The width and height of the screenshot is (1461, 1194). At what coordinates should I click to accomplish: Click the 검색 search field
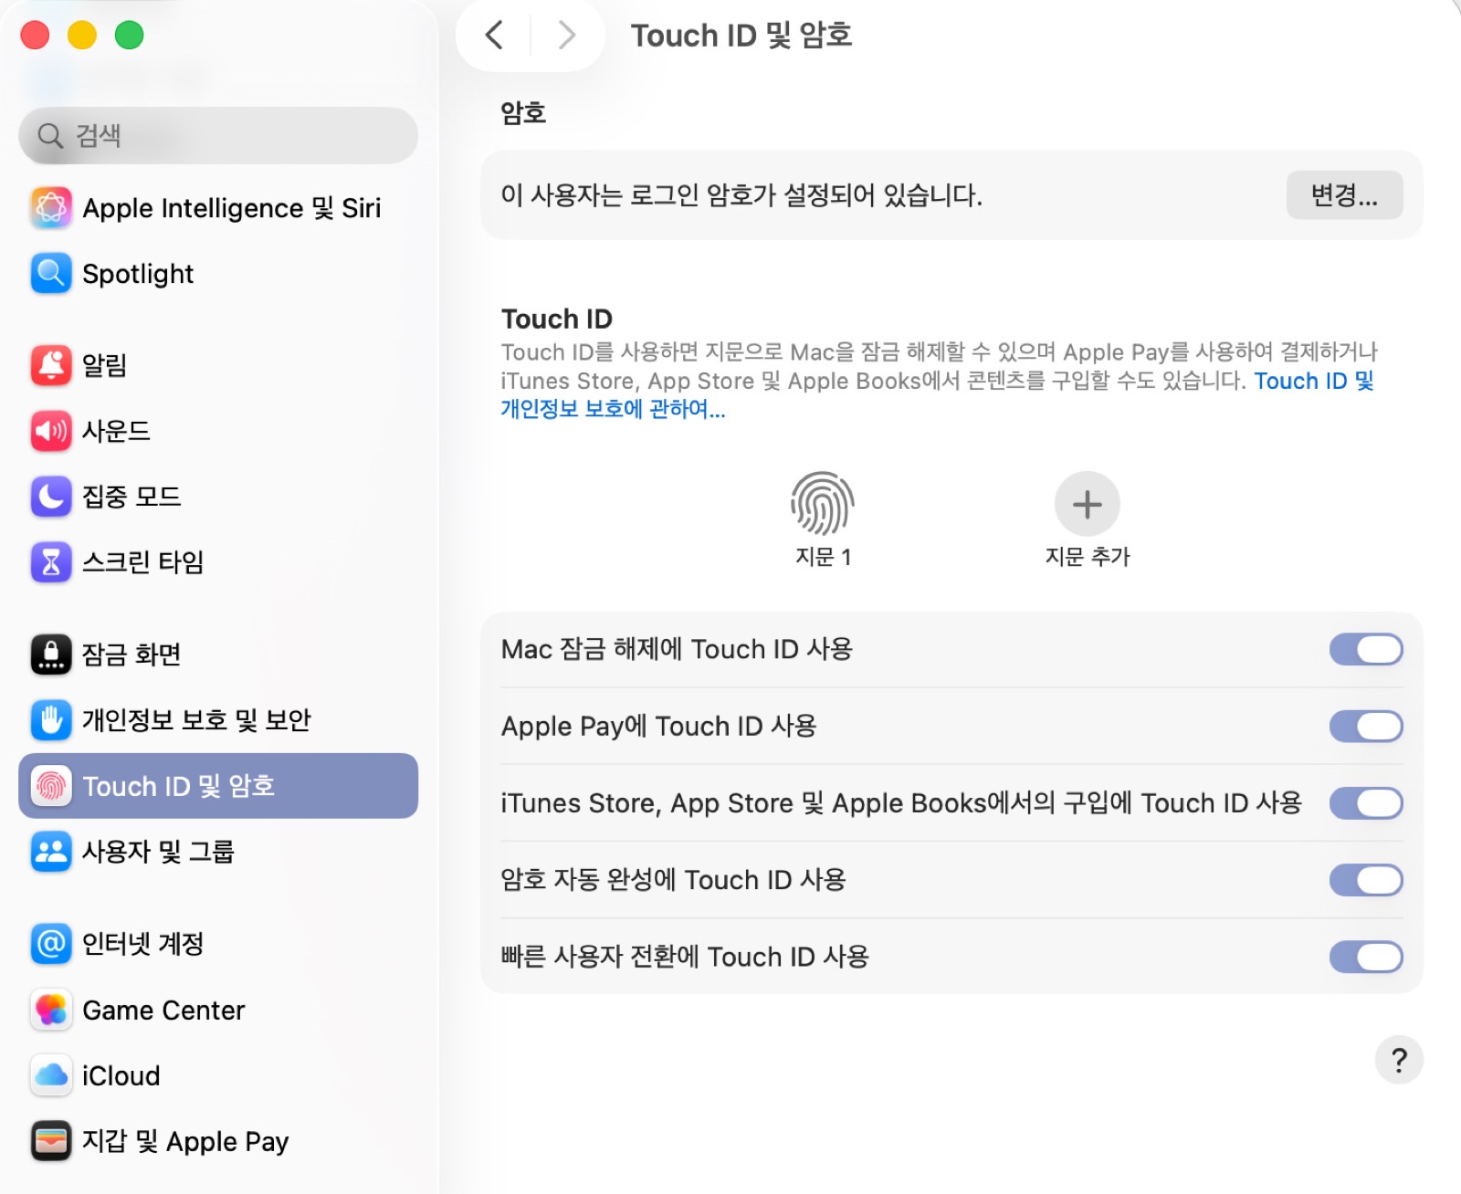pyautogui.click(x=218, y=136)
